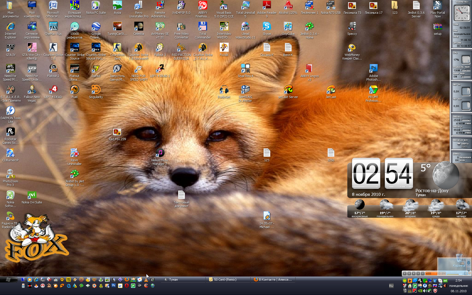The width and height of the screenshot is (472, 295).
Task: Open the Celestia desktop icon
Action: click(x=139, y=27)
